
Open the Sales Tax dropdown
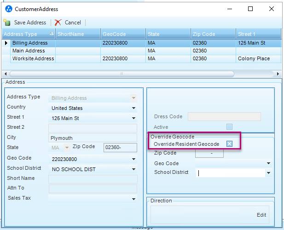134,199
